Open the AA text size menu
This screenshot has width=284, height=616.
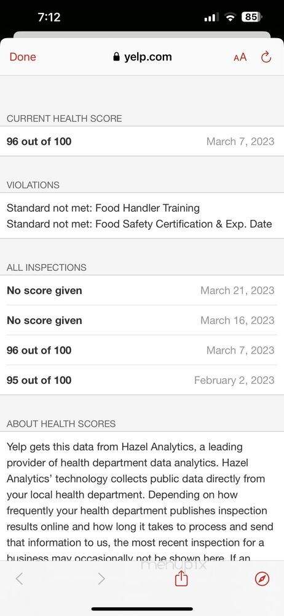(x=240, y=57)
